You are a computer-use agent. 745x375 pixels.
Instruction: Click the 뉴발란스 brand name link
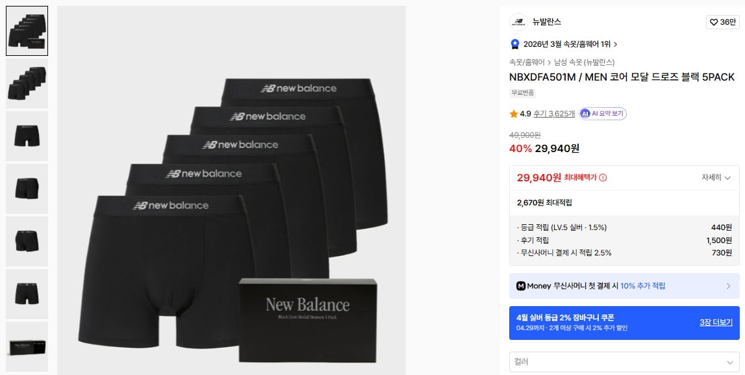(547, 22)
